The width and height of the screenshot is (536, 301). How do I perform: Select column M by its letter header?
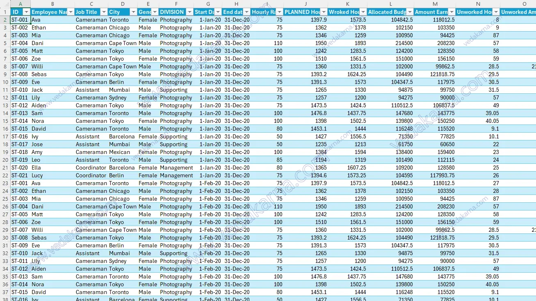435,4
